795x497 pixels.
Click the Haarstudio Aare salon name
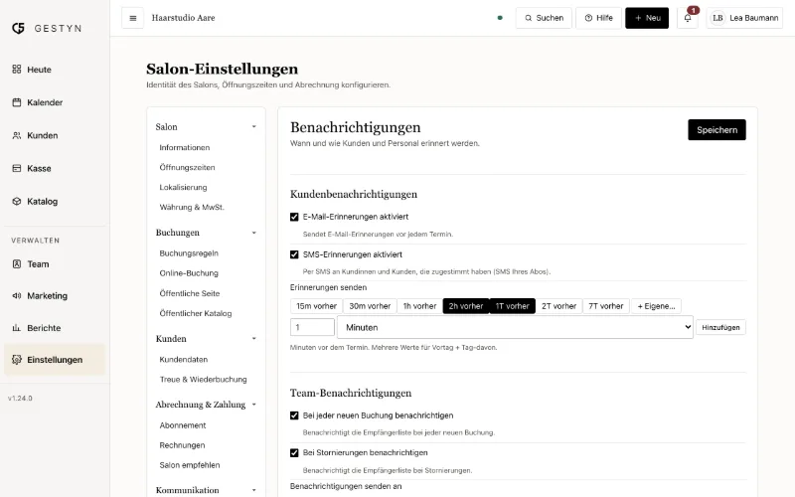[x=183, y=18]
